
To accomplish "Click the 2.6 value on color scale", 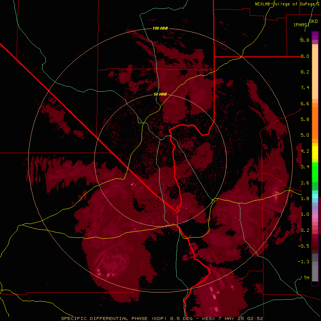I will pyautogui.click(x=305, y=183).
